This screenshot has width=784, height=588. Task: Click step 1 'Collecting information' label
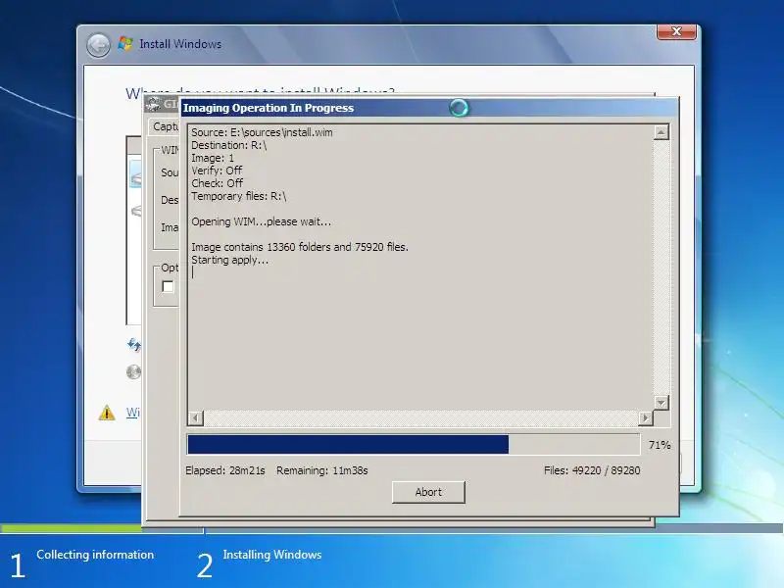(95, 555)
